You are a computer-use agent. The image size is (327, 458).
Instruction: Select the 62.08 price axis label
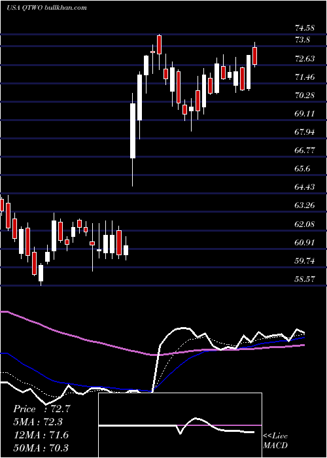[x=305, y=224]
